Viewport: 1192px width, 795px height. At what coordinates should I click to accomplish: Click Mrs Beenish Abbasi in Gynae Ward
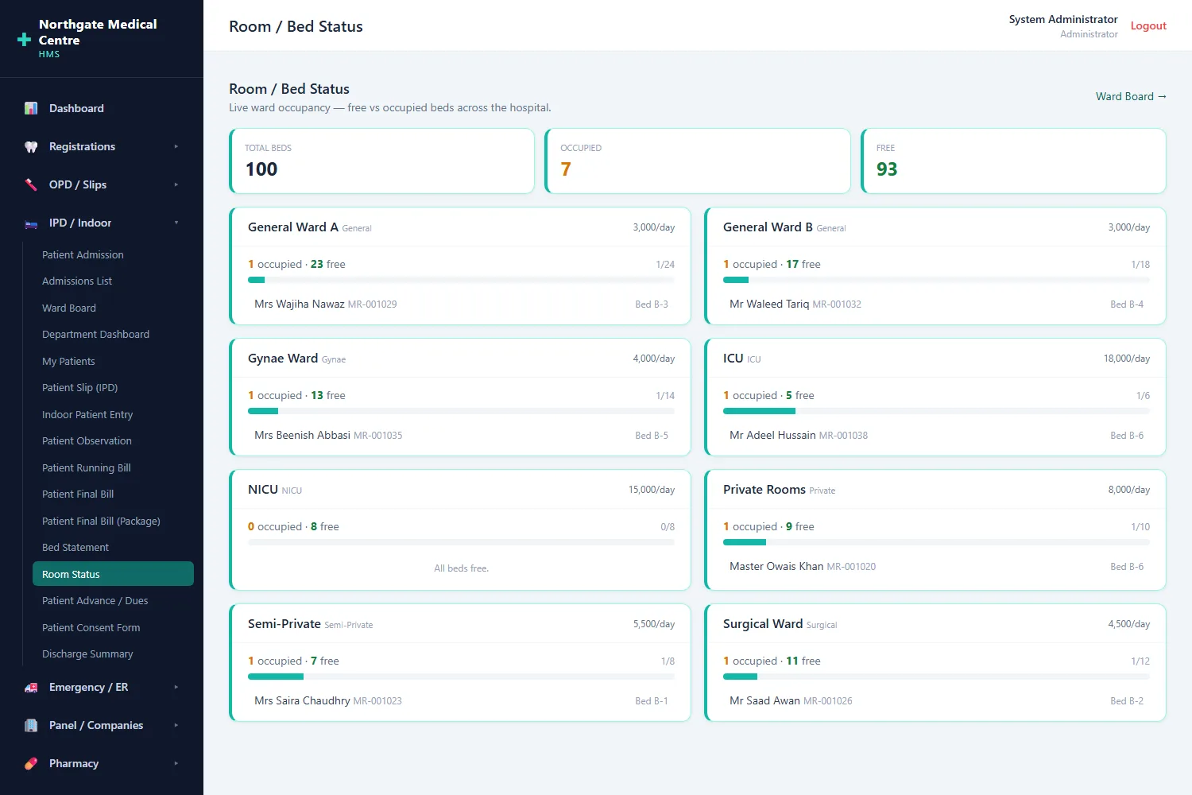pyautogui.click(x=328, y=435)
